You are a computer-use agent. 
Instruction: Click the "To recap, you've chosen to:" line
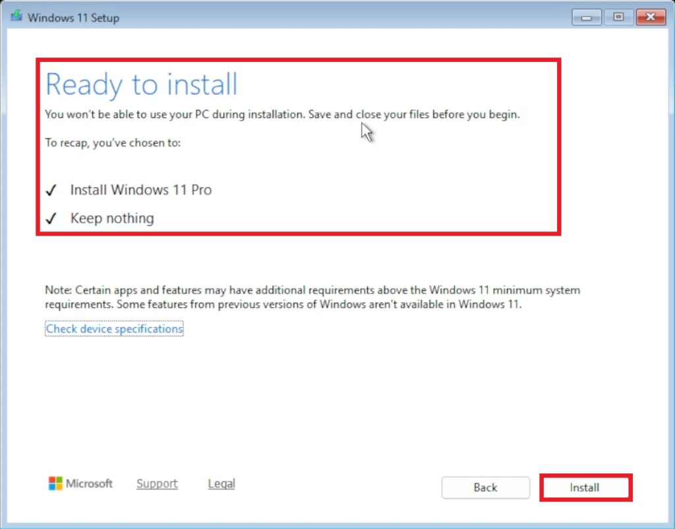112,142
